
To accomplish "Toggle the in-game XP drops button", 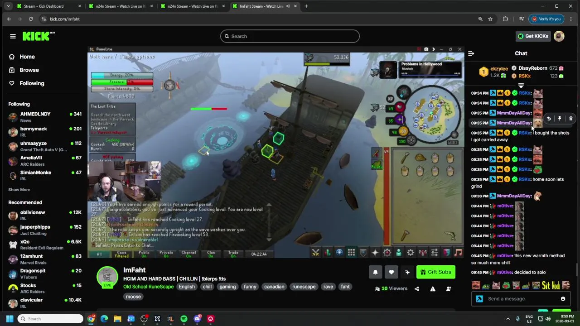I will [390, 99].
